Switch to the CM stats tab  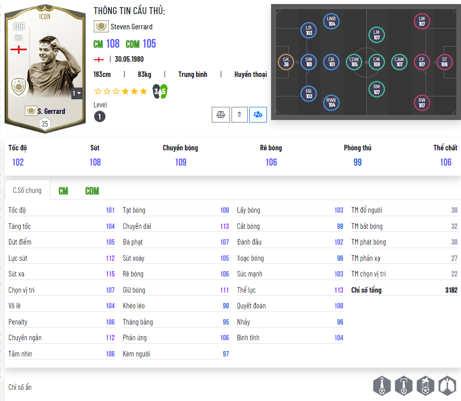coord(63,191)
